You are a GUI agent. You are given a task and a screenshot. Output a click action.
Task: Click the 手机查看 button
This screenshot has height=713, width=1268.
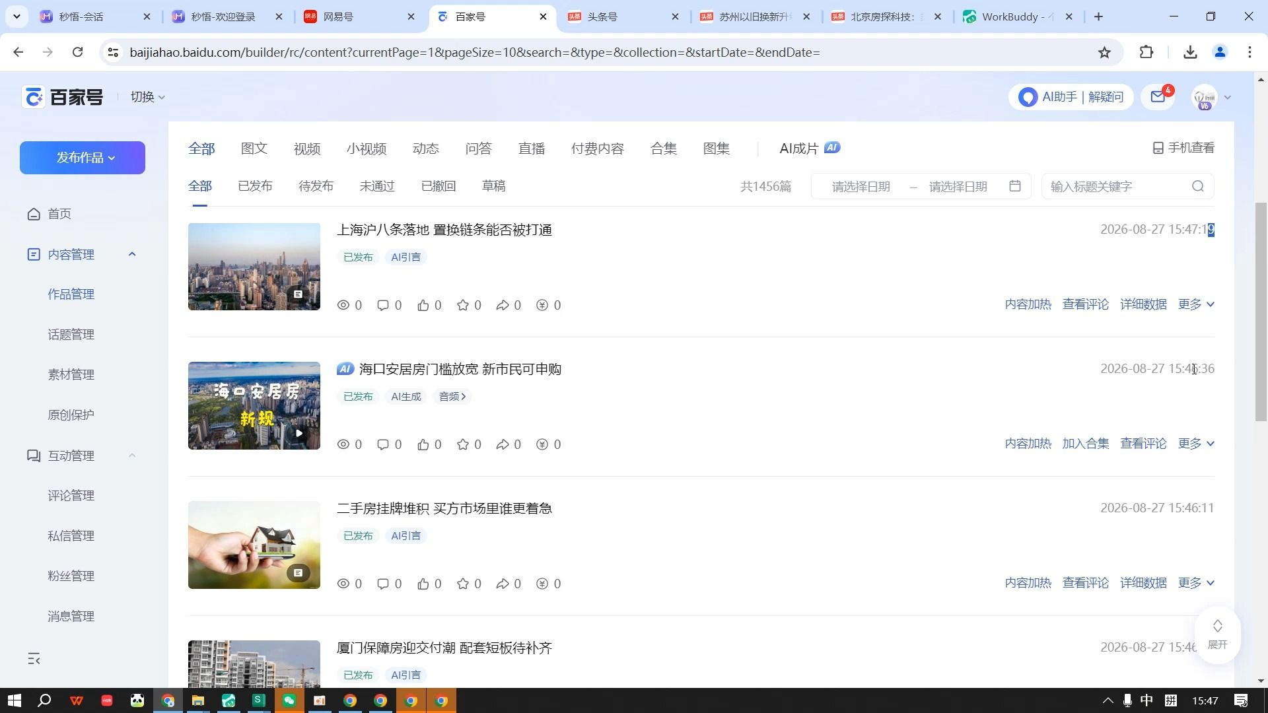[1183, 148]
